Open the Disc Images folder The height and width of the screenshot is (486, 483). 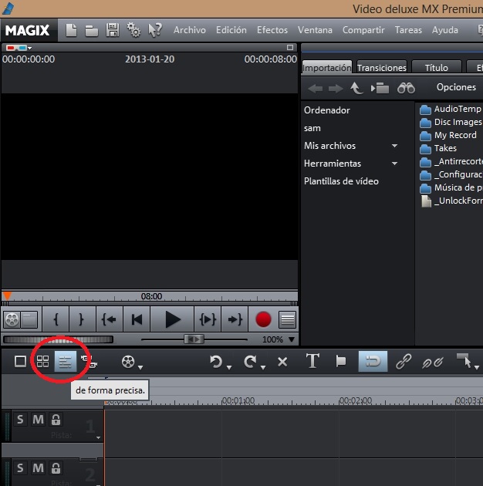click(451, 122)
